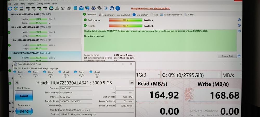The width and height of the screenshot is (260, 117).
Task: Click the Good health status button
Action: [x=24, y=96]
